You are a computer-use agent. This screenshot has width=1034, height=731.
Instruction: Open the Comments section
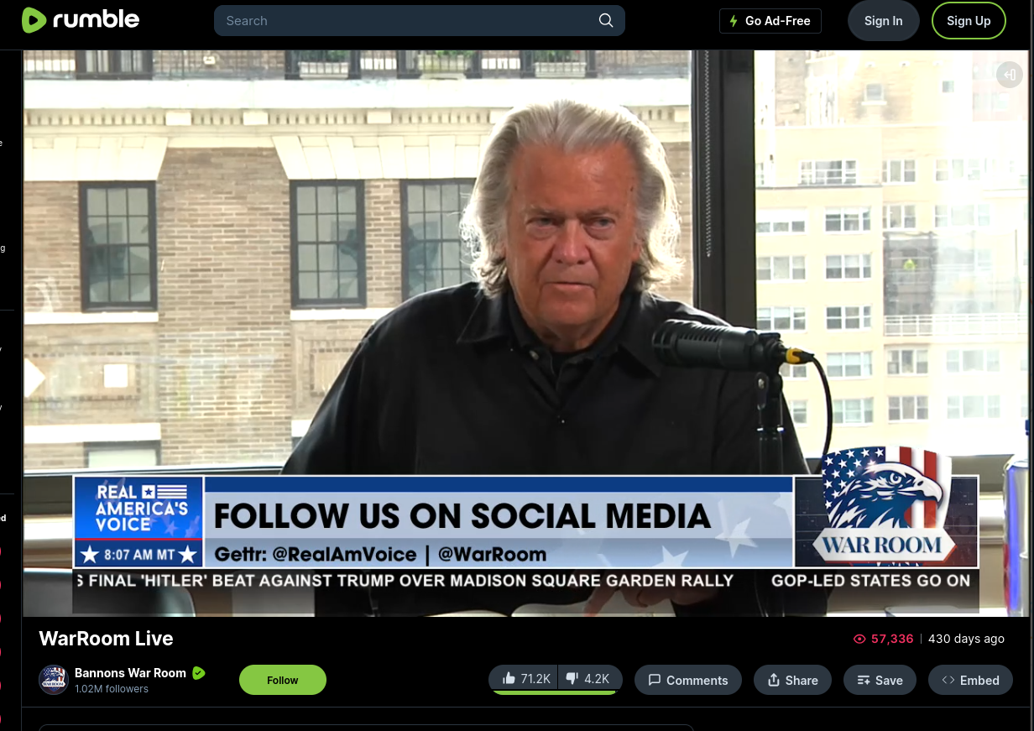(x=688, y=680)
